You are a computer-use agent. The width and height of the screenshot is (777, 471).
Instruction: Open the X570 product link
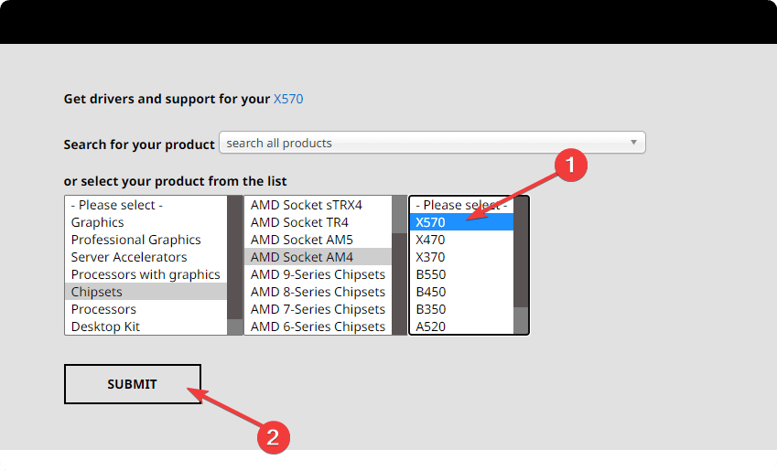288,99
